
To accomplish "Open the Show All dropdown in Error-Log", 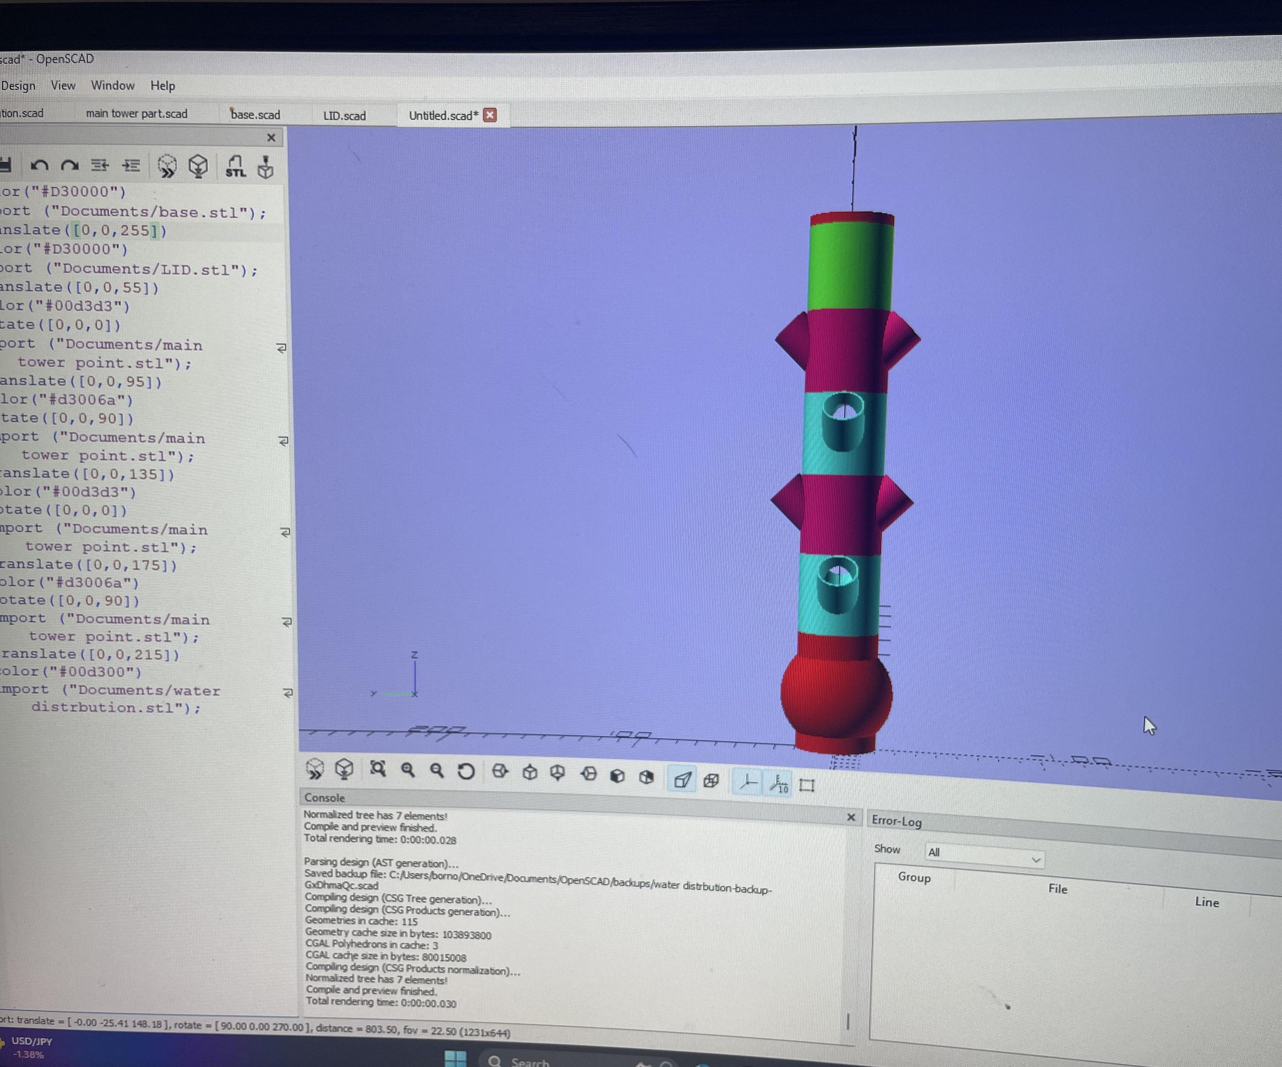I will click(984, 855).
